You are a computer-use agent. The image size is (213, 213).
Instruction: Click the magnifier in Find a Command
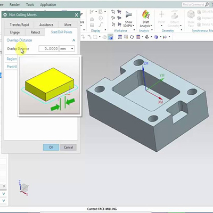tap(207, 4)
